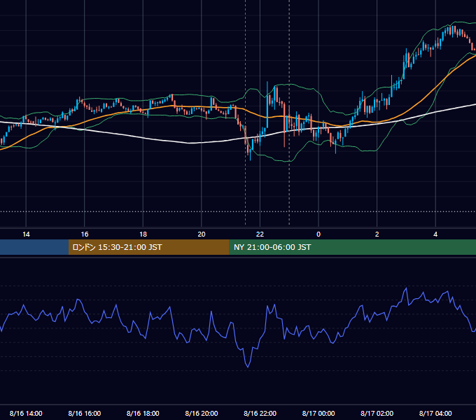Click the 18 hour axis label
476x420 pixels.
point(143,234)
